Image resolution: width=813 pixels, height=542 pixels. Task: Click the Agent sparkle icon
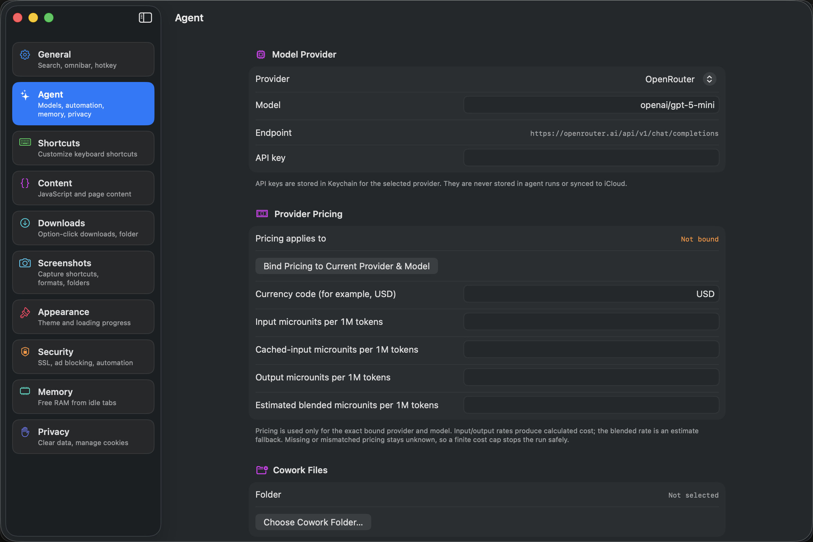coord(25,95)
